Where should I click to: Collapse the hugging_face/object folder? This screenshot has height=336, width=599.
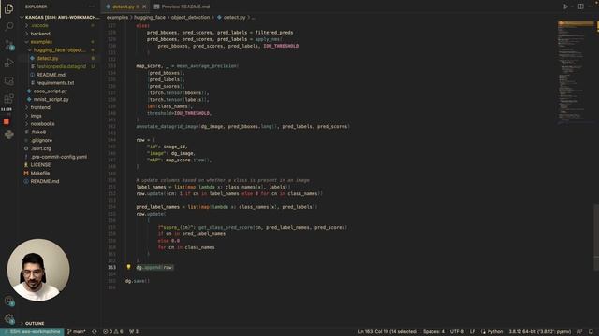pos(60,49)
